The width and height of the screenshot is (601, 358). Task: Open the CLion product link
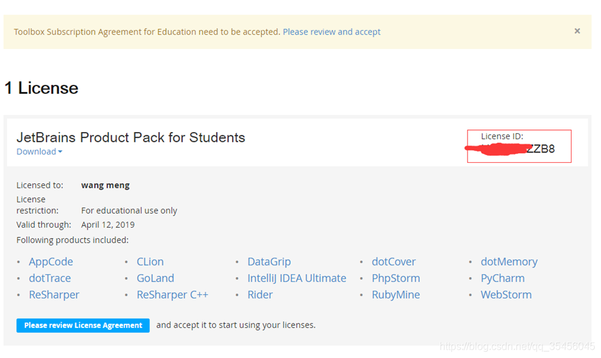click(151, 262)
